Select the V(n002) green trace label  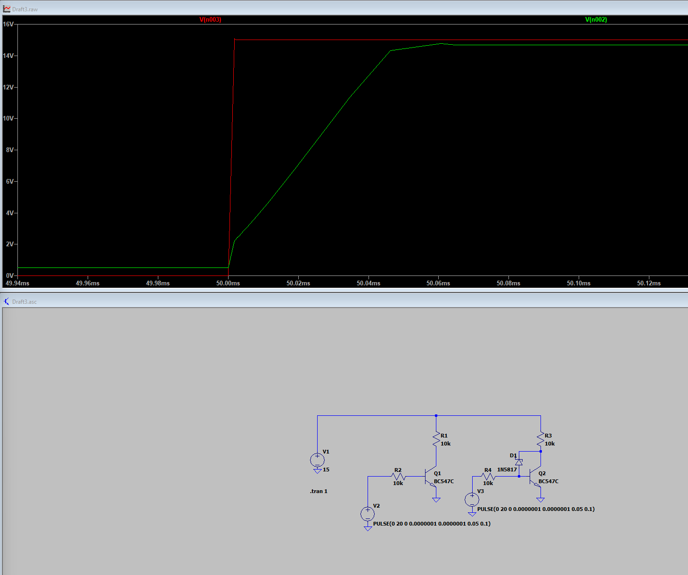click(x=596, y=20)
